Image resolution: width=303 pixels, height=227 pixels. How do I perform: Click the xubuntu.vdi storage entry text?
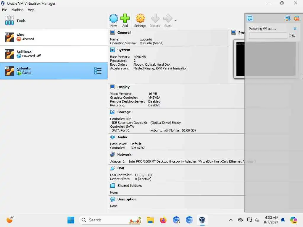tap(173, 130)
